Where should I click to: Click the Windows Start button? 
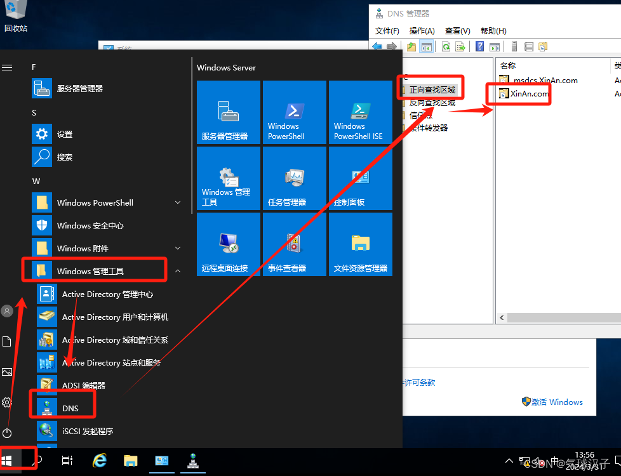tap(7, 461)
